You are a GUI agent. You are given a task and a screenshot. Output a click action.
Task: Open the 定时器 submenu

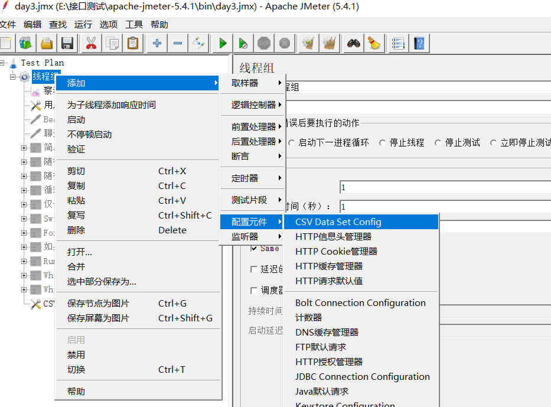click(x=253, y=178)
